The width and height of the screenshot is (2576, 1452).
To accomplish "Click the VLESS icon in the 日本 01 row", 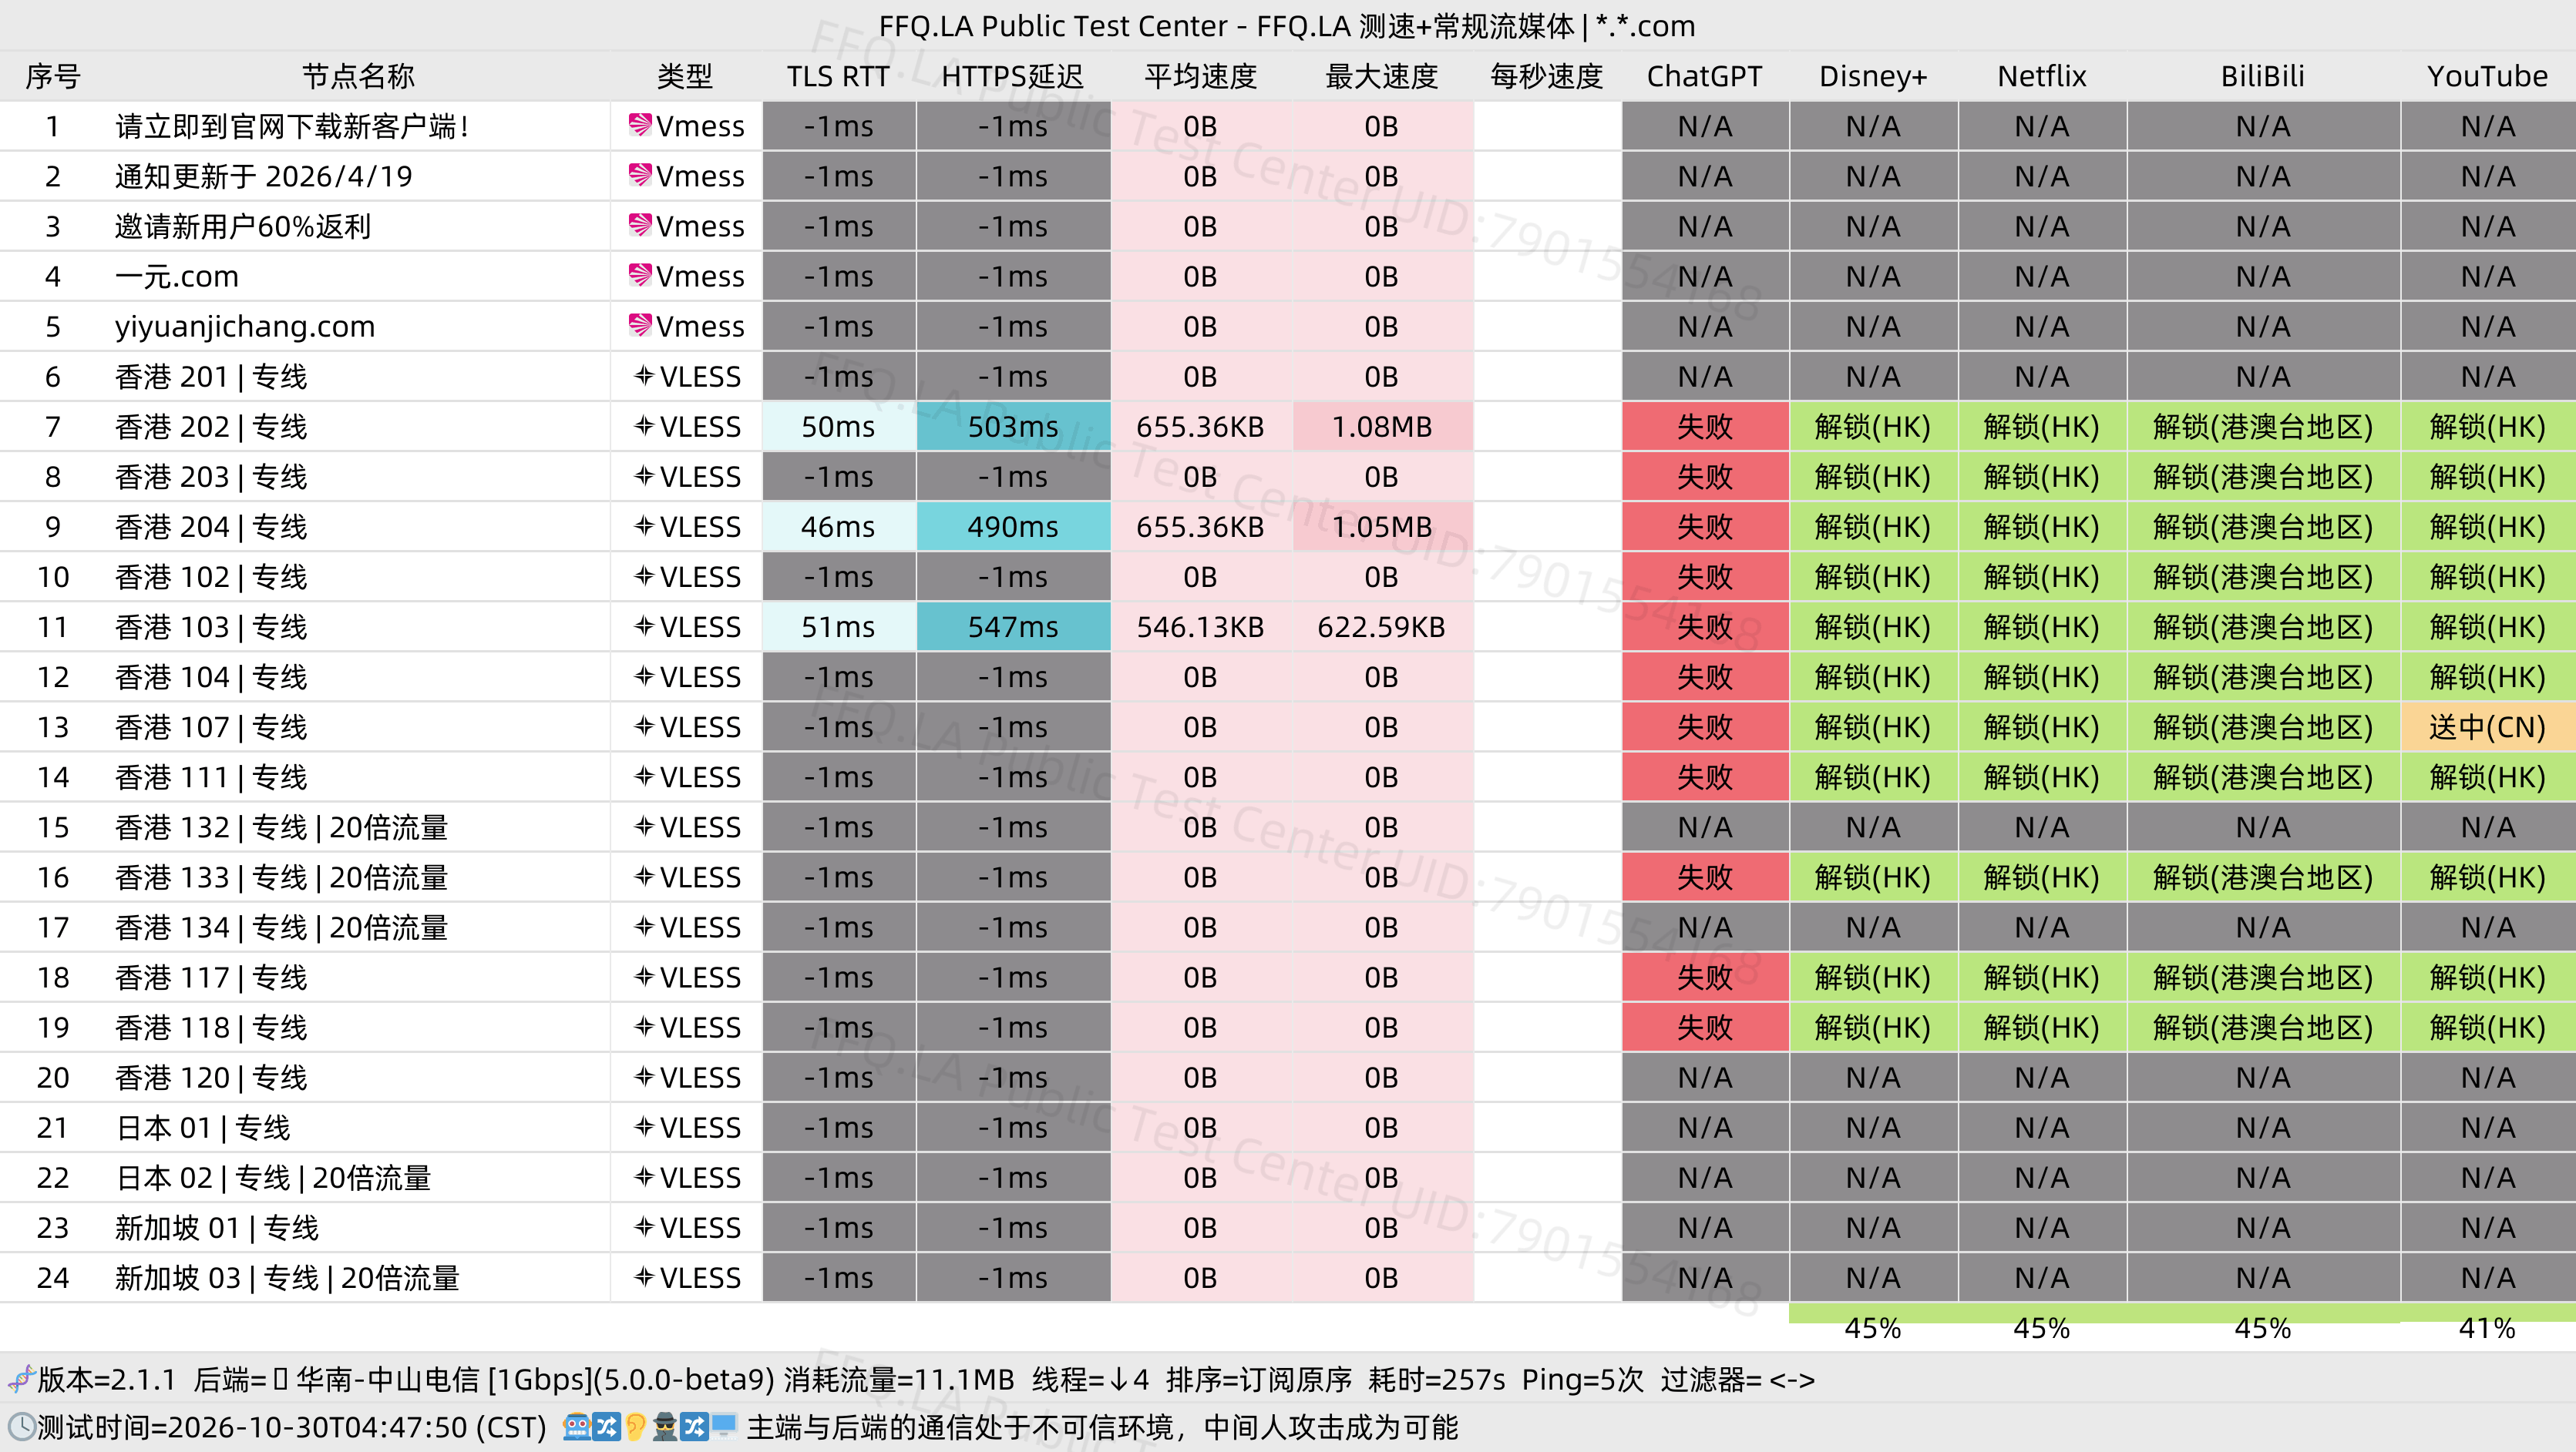I will pos(645,1127).
